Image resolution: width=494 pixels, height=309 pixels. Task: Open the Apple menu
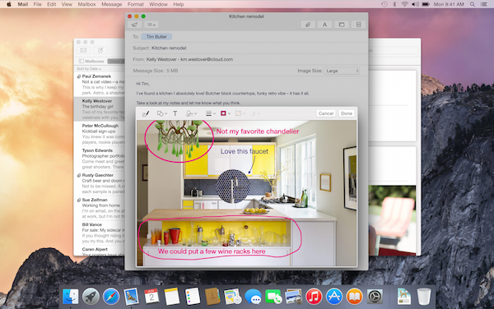click(x=8, y=4)
